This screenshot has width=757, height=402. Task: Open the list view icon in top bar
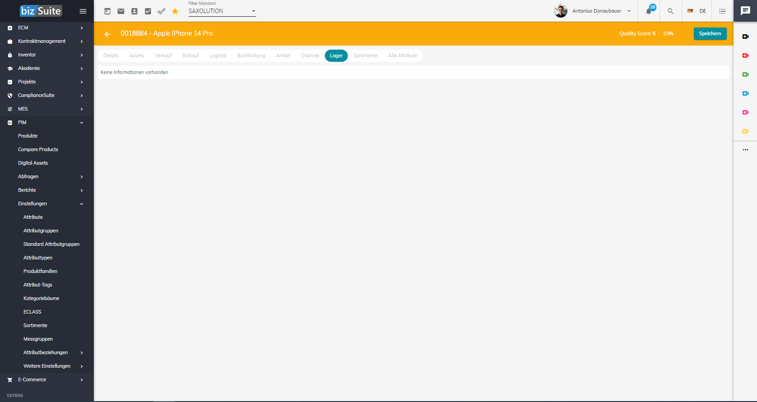coord(722,11)
